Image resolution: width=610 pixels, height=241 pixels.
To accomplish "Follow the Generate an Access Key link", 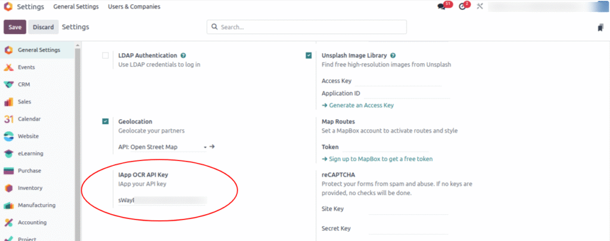I will point(357,105).
